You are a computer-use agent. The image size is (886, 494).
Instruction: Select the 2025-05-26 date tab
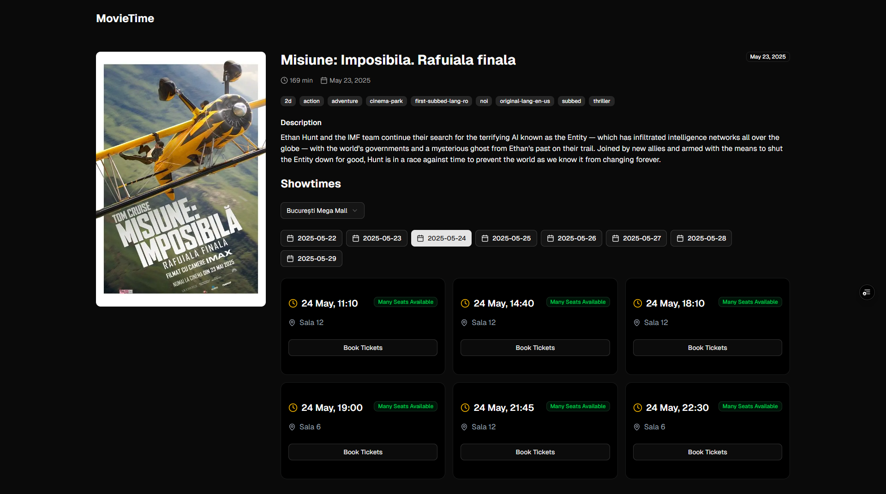(571, 238)
